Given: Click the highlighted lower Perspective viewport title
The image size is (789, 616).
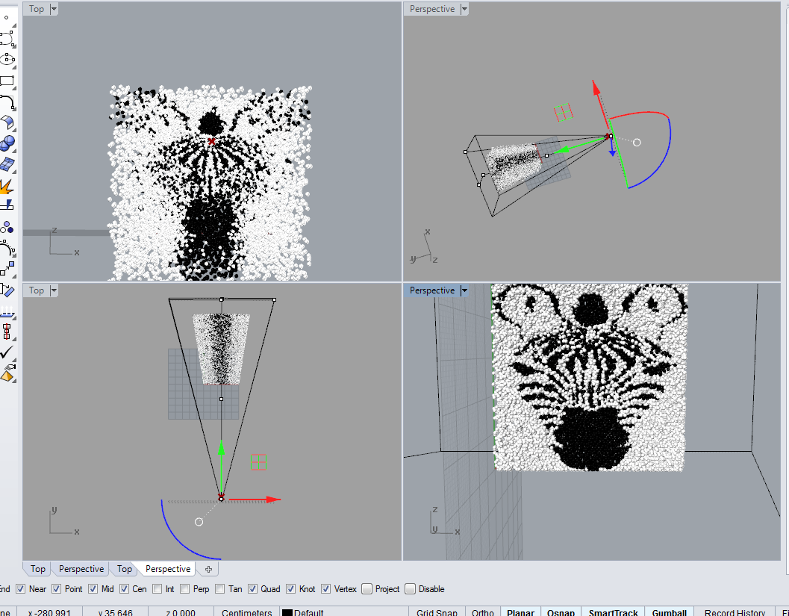Looking at the screenshot, I should tap(431, 290).
